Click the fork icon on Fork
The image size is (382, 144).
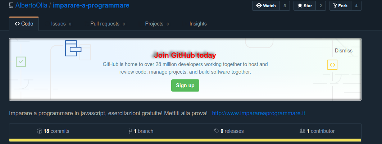click(335, 6)
